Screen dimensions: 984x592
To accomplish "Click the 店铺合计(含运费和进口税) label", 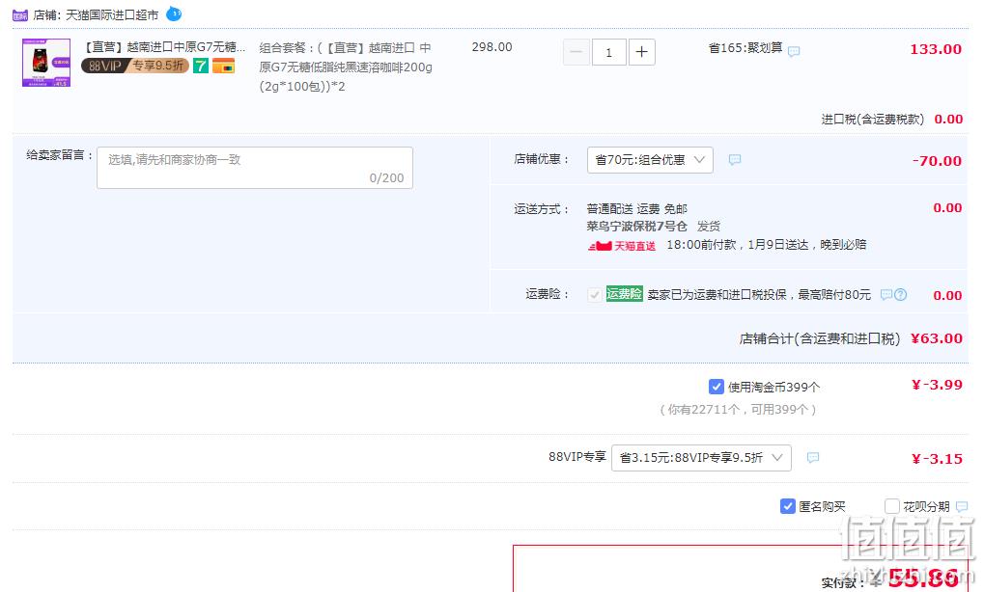I will tap(820, 339).
